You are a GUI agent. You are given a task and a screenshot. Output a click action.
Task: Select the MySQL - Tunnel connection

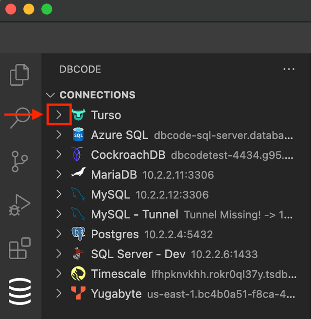135,214
